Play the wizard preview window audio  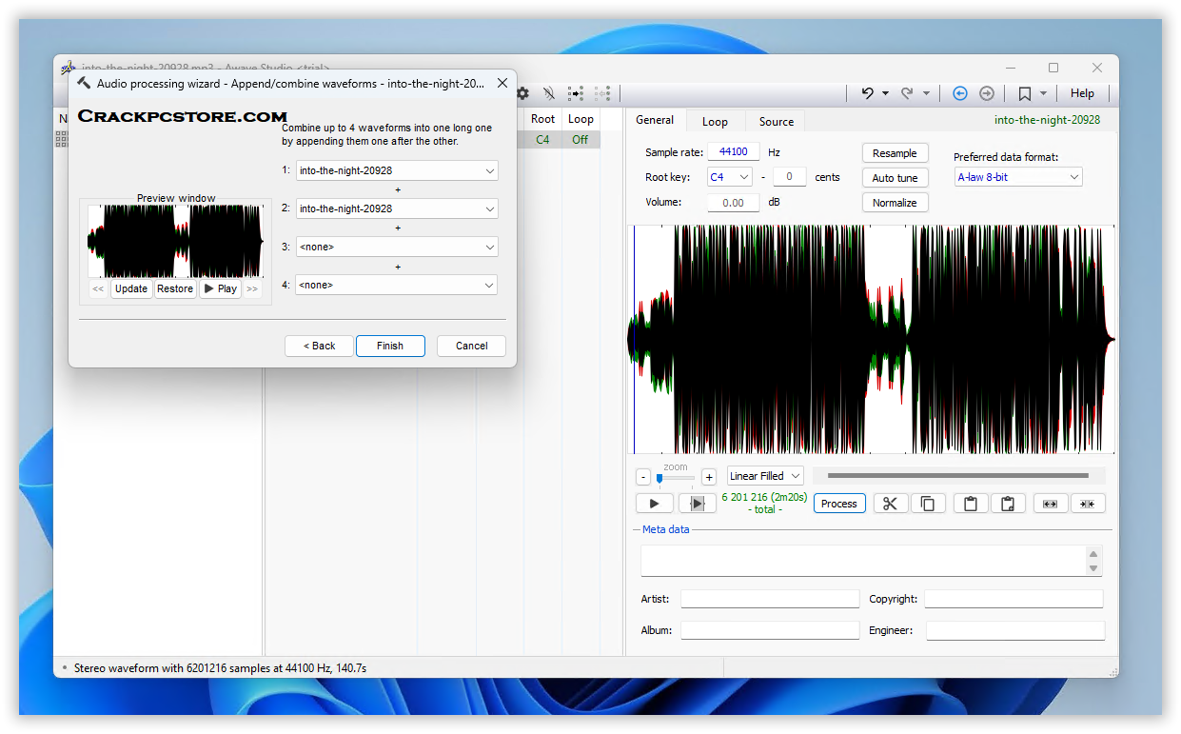click(220, 288)
